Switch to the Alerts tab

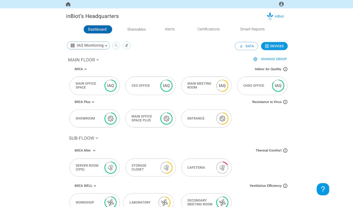tap(170, 29)
